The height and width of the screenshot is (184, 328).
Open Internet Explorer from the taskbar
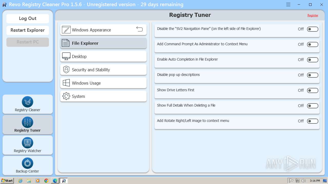pos(20,181)
